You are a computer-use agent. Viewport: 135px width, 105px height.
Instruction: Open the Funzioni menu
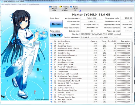click(x=14, y=4)
